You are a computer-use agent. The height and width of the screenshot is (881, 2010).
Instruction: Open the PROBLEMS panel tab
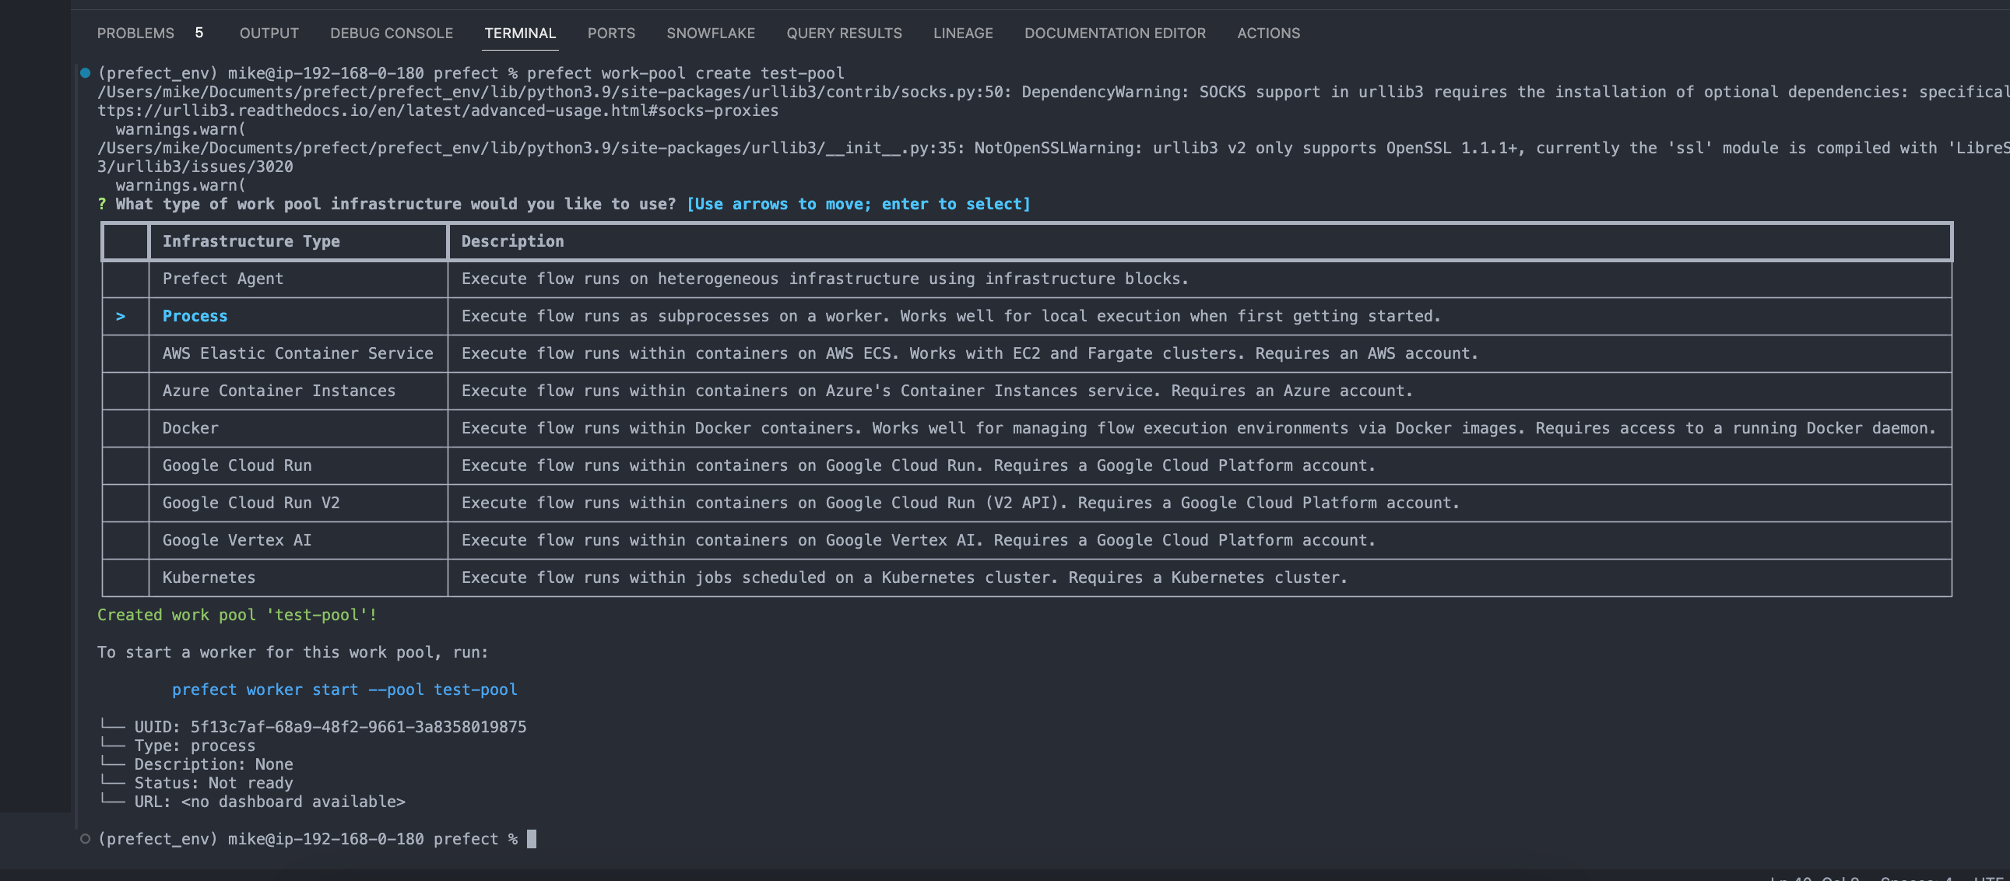pos(135,33)
